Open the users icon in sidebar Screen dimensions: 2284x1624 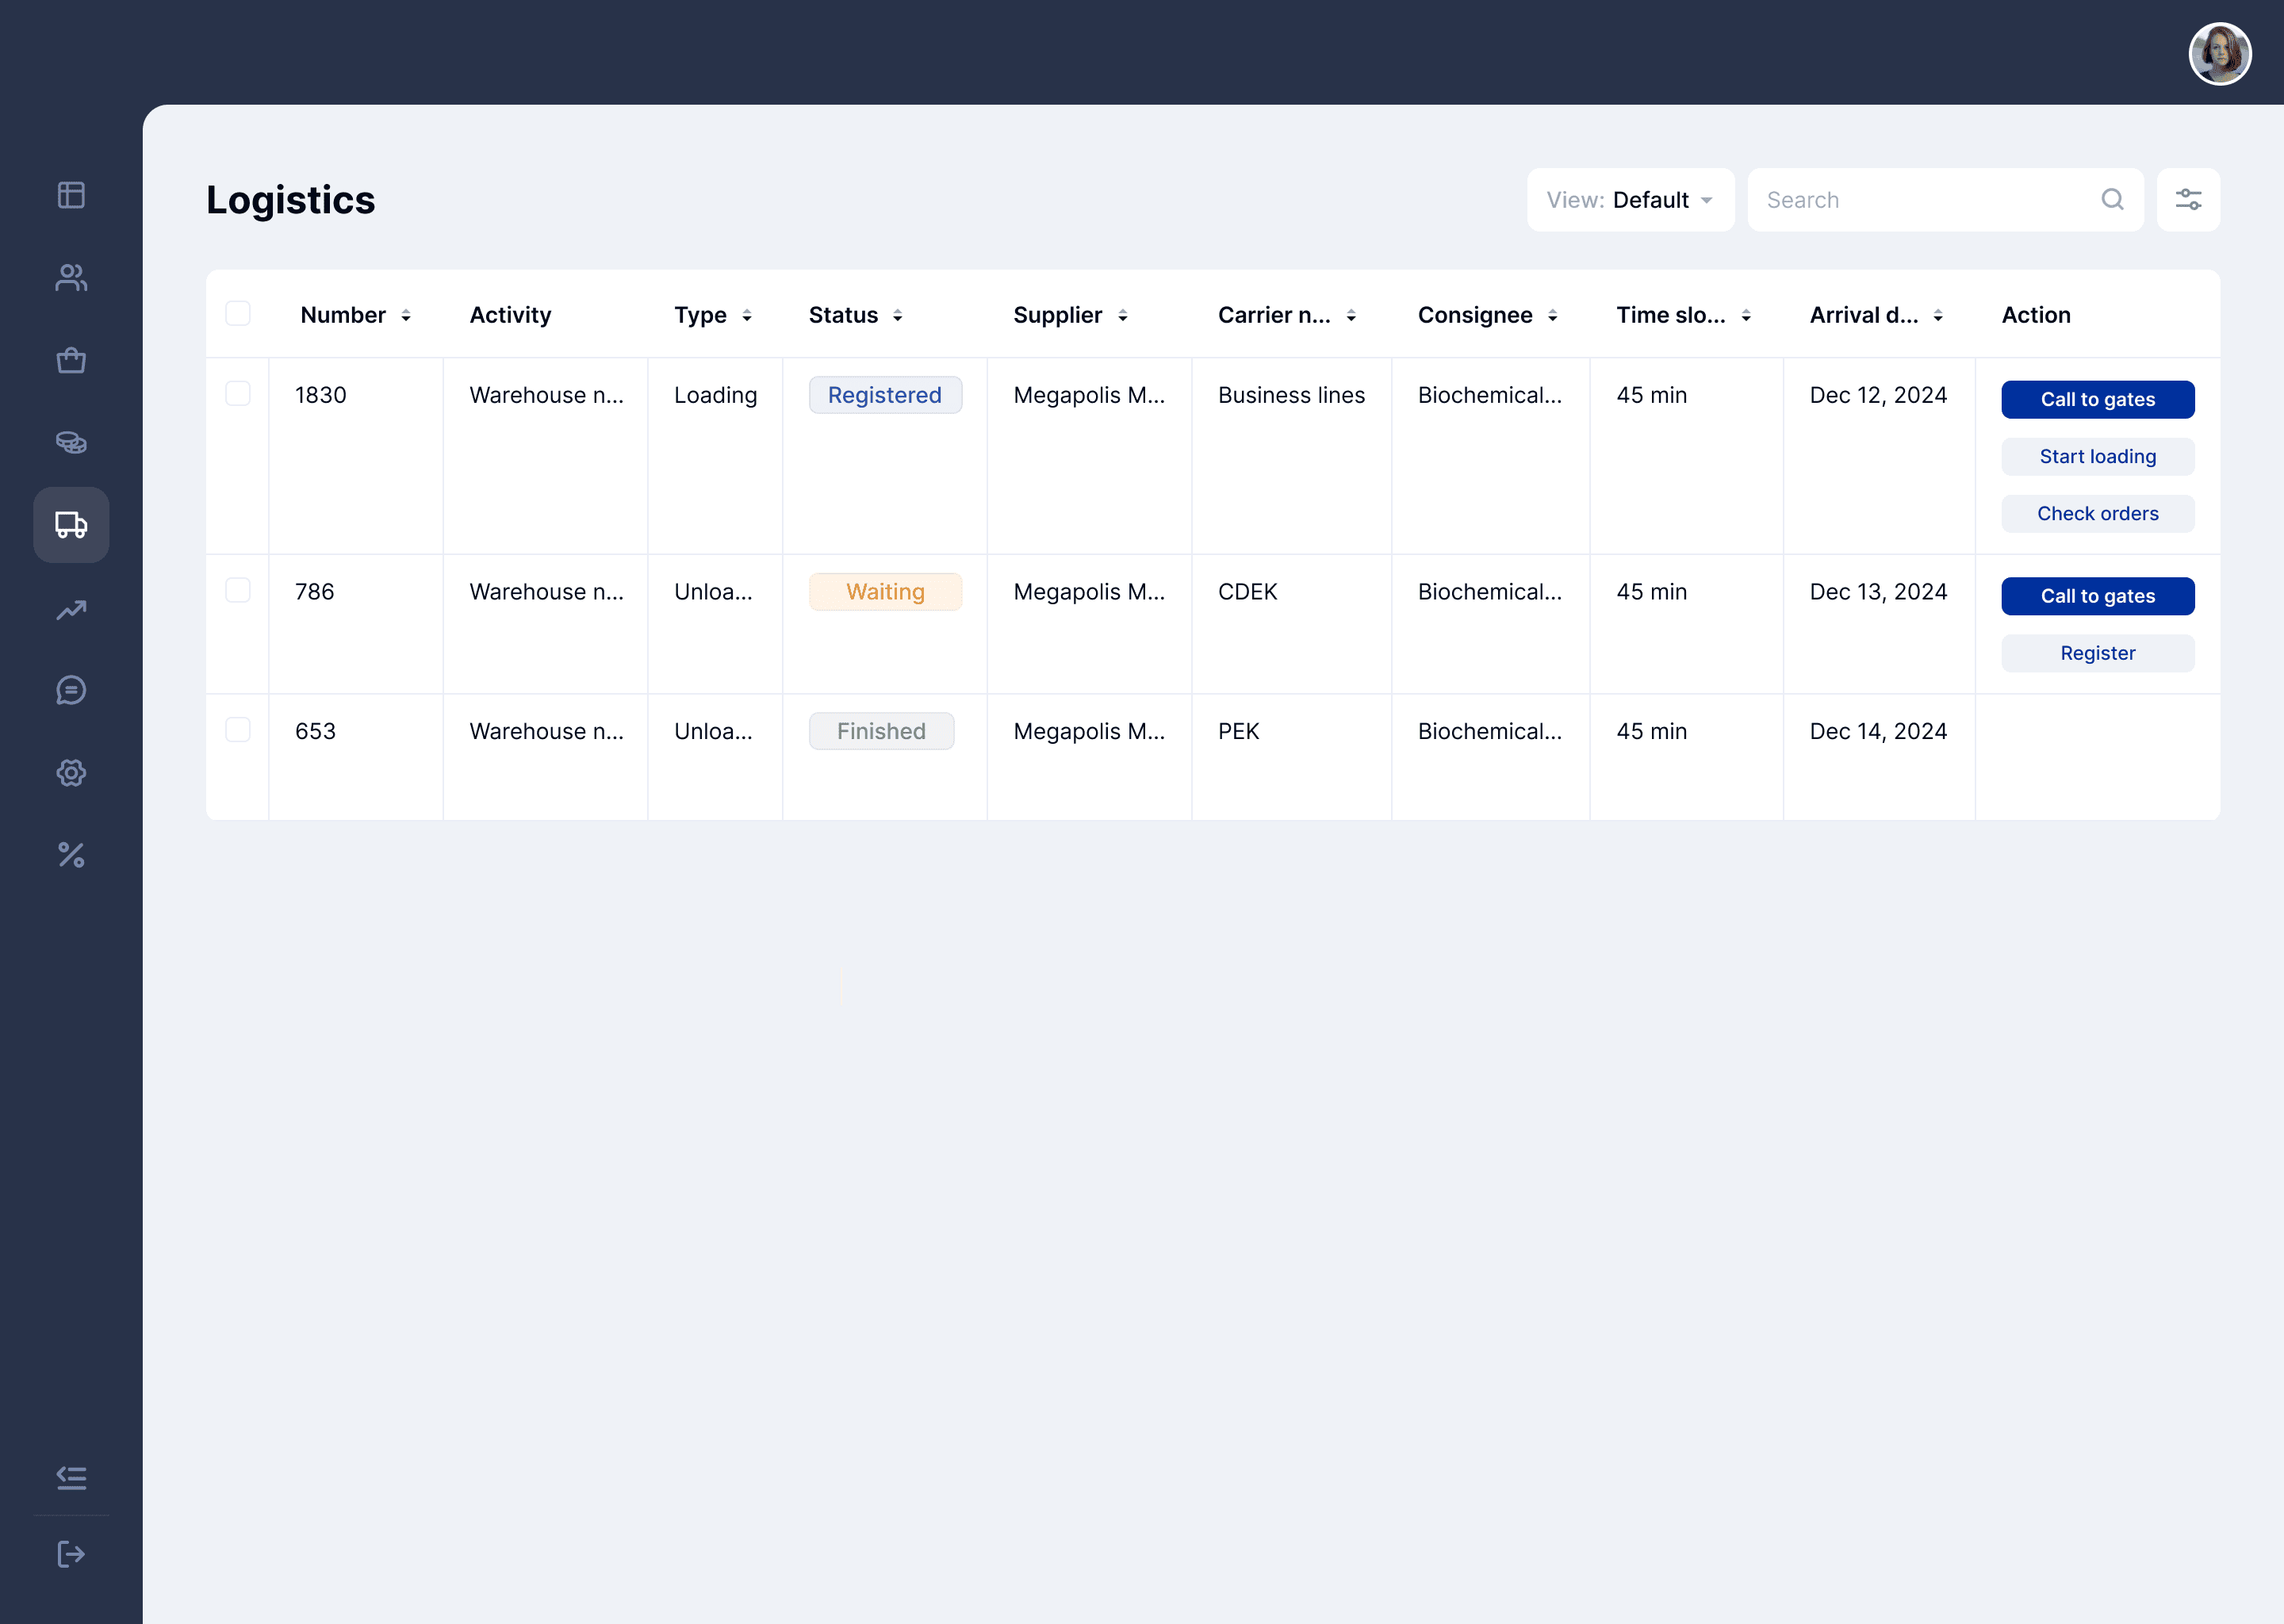71,277
